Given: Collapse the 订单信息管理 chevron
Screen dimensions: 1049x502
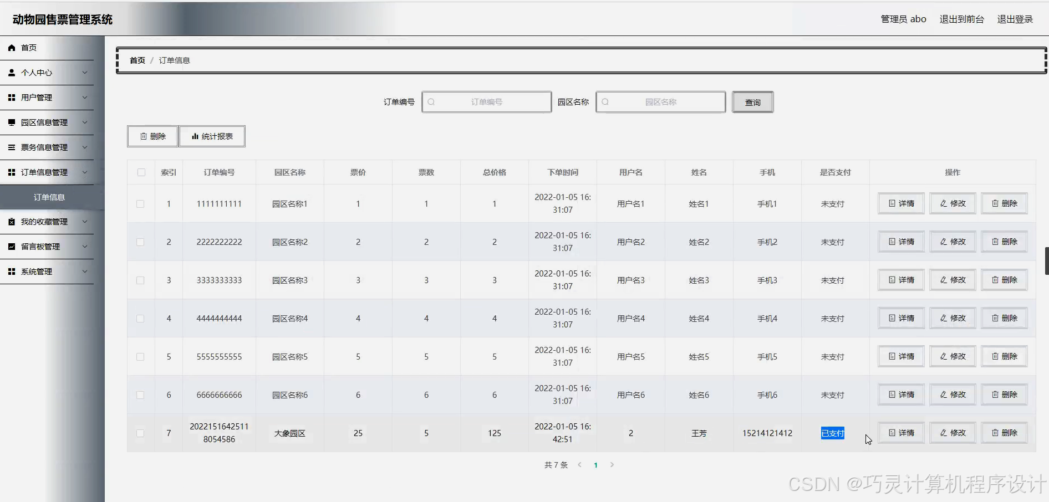Looking at the screenshot, I should click(85, 172).
